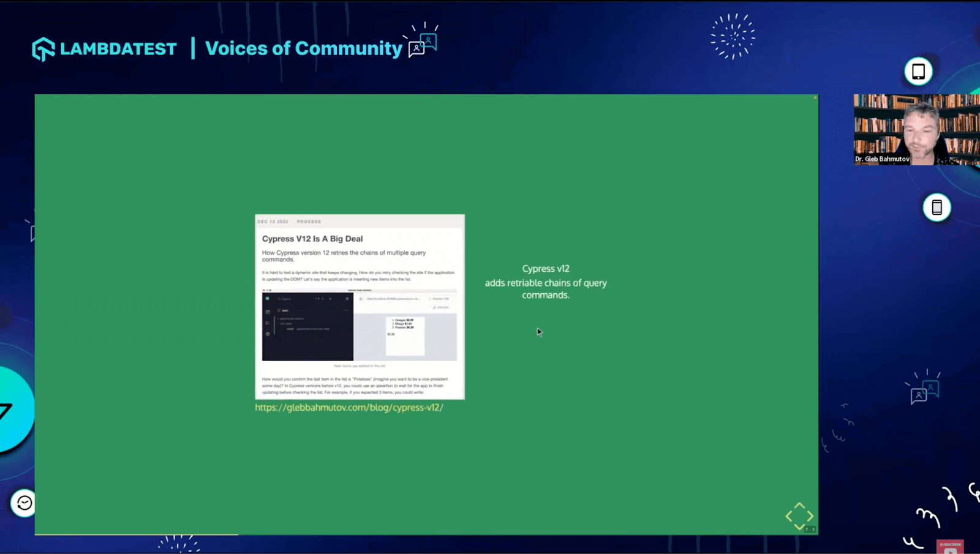Go to the next slide with right arrow
Image resolution: width=980 pixels, height=554 pixels.
[810, 516]
